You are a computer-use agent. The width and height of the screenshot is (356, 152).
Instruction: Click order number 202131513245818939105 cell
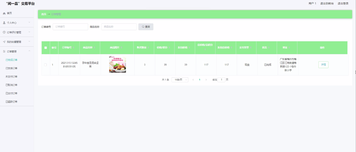pyautogui.click(x=69, y=65)
